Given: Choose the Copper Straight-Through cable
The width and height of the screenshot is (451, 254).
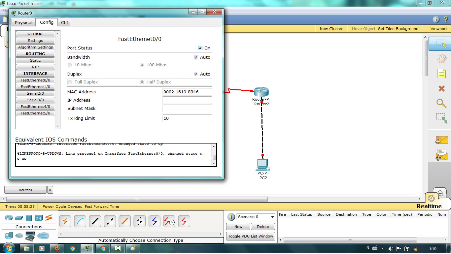Looking at the screenshot, I should coord(95,221).
